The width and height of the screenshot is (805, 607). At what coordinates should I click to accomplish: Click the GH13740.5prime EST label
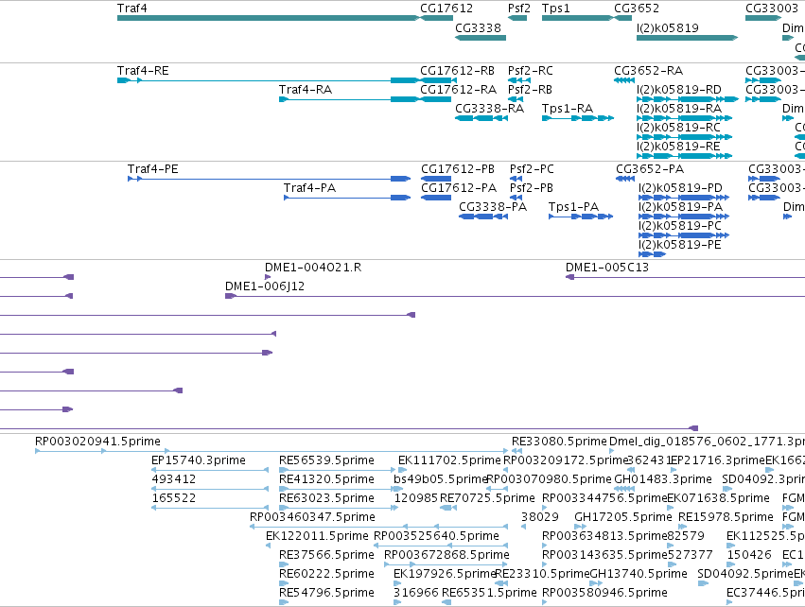(x=639, y=574)
